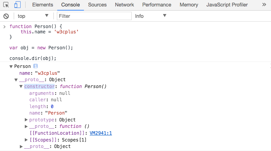
Task: Show more DevTools tabs via double chevron
Action: coord(264,5)
